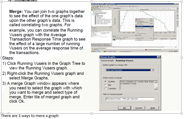184x119 pixels.
Task: Collapse the Graphs node in Session Explorer
Action: coord(92,15)
